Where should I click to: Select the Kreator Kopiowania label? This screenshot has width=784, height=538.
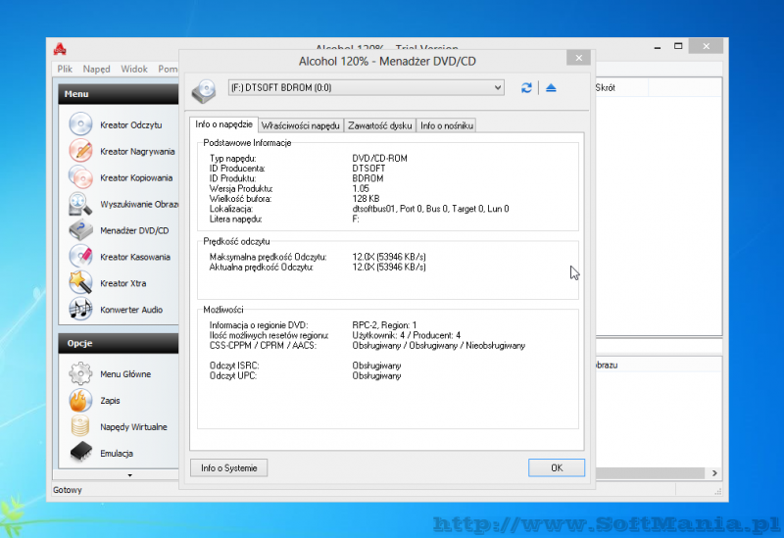136,178
